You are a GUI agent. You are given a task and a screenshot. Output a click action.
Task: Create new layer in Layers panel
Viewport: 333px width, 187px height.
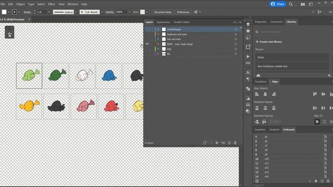[229, 143]
